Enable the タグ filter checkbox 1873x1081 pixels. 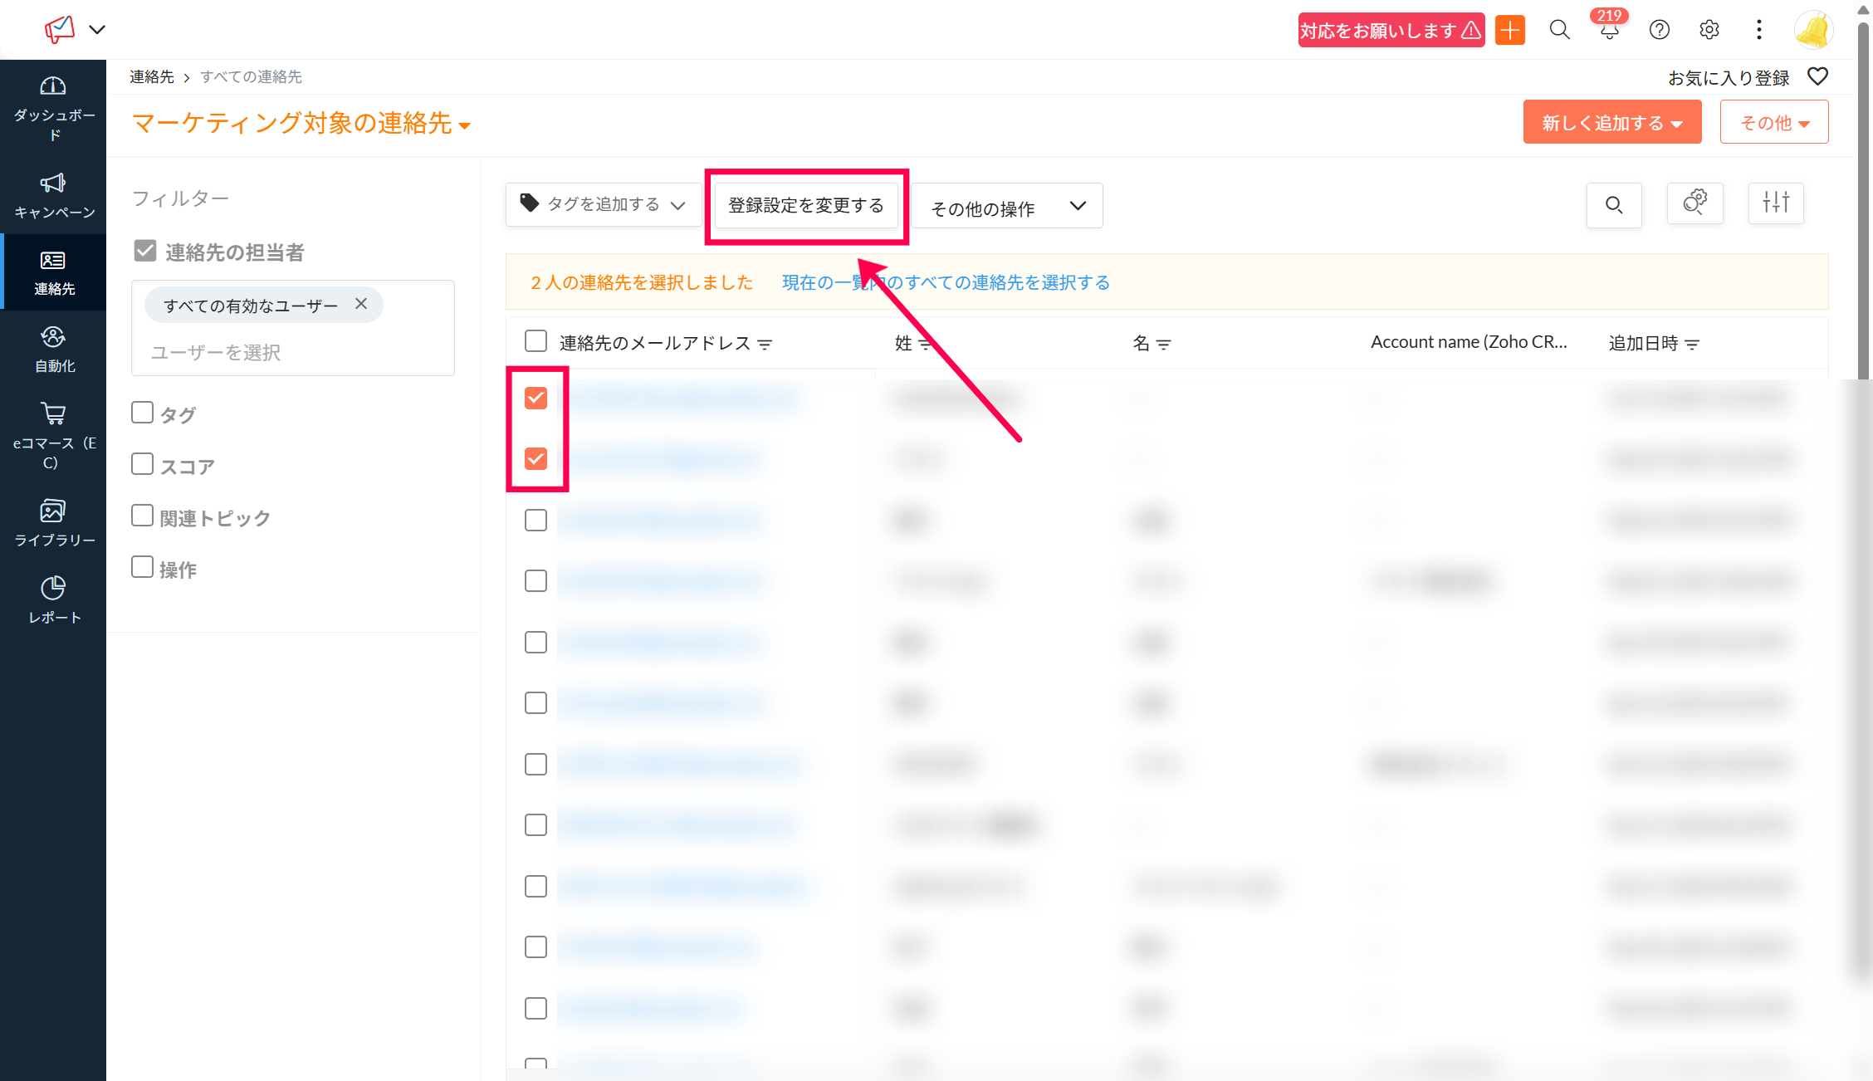point(143,413)
